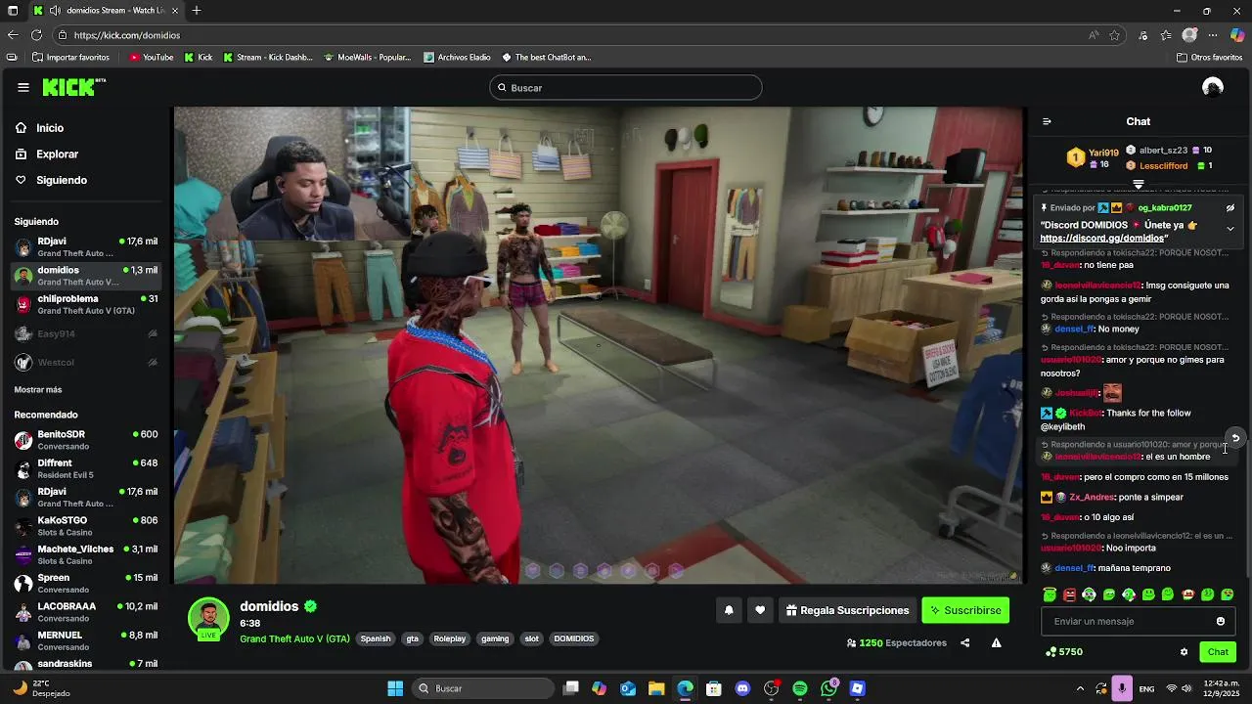The height and width of the screenshot is (704, 1252).
Task: Open Spreen recommended channel
Action: [x=85, y=584]
